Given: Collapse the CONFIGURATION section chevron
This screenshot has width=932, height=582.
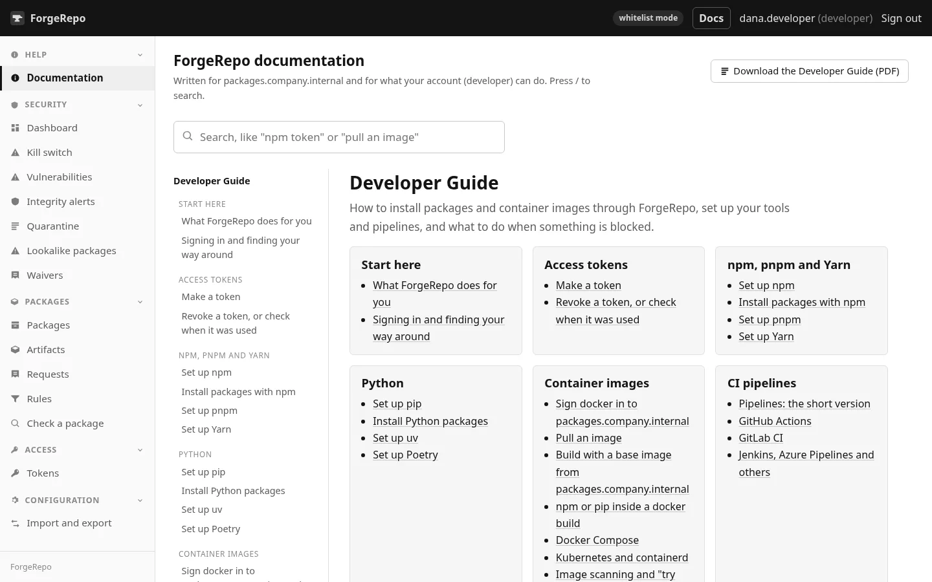Looking at the screenshot, I should click(140, 501).
